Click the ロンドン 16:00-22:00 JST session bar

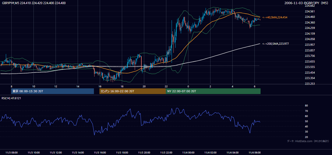[132, 91]
